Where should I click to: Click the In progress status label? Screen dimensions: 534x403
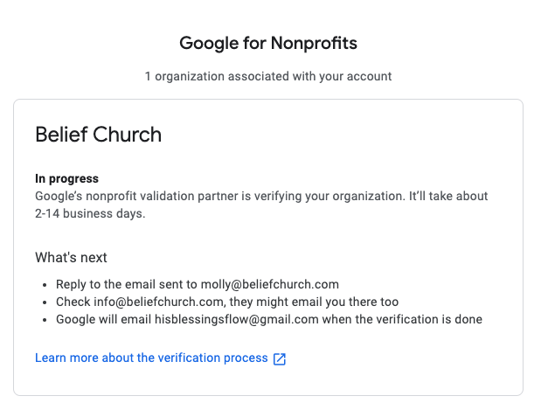66,179
